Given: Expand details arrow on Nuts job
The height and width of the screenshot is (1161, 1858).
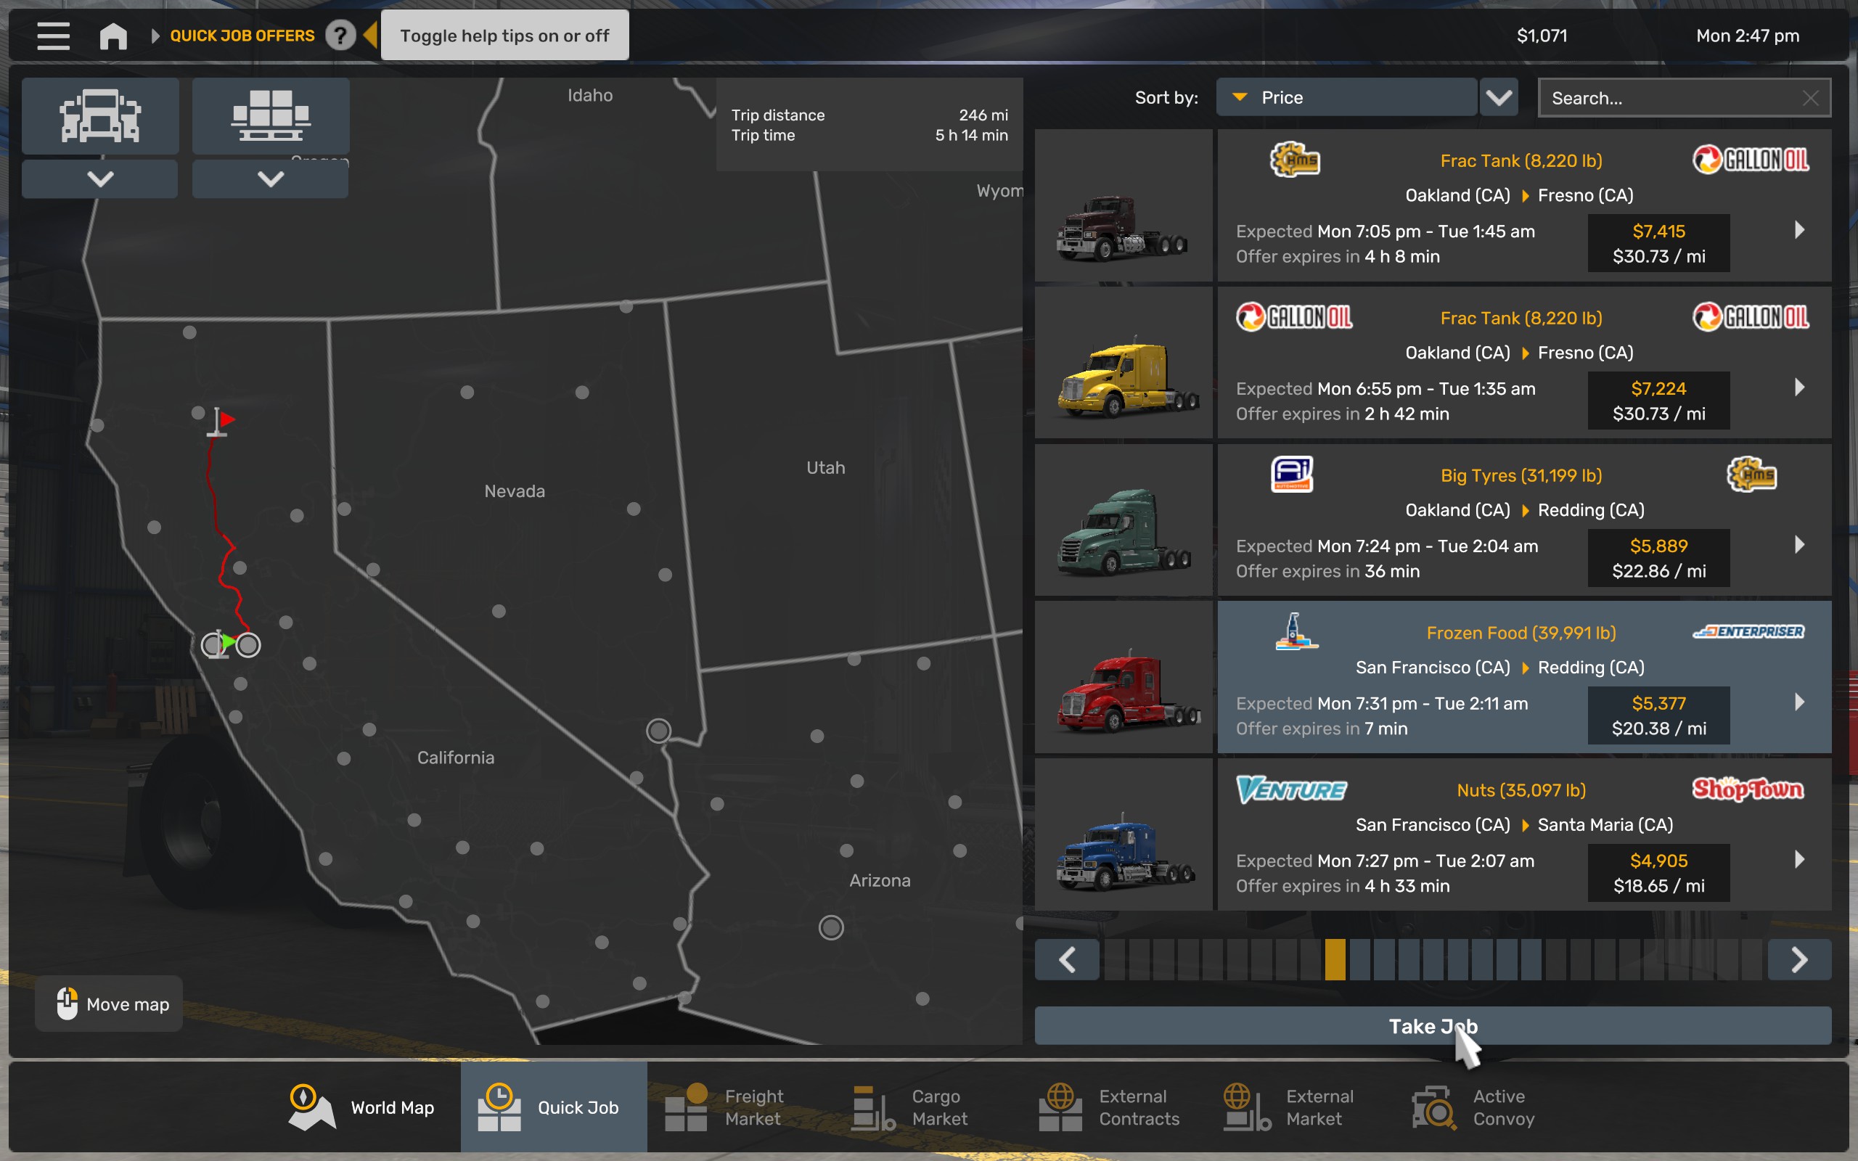Looking at the screenshot, I should click(x=1799, y=859).
